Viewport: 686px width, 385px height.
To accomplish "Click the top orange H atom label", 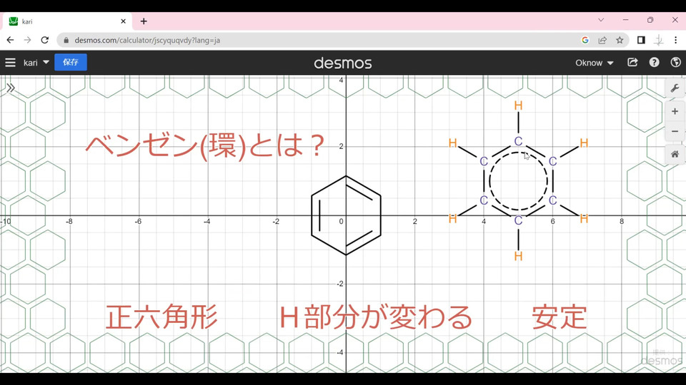I will point(518,106).
